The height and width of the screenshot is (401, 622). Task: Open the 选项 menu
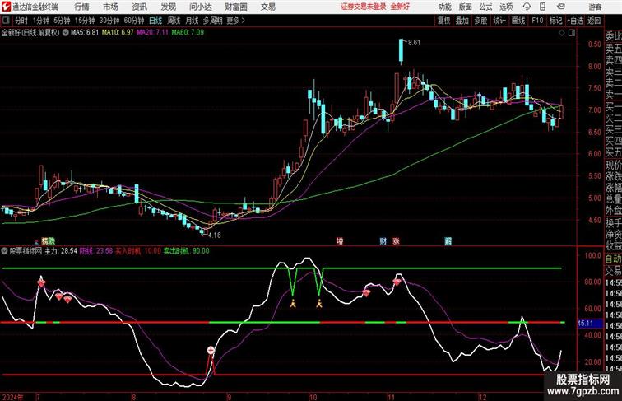point(506,7)
